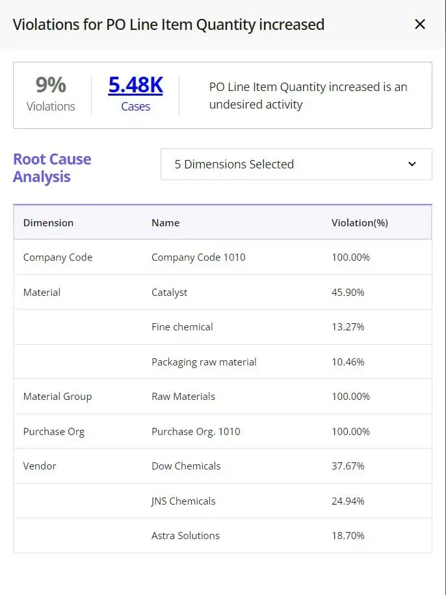Screen dimensions: 446x595
Task: Select the Raw Materials group row
Action: tap(222, 397)
